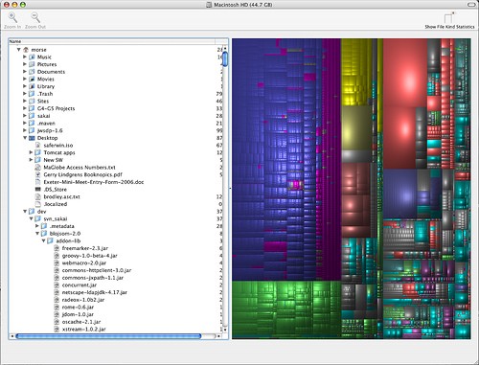Select the jwsdp-1.6 folder row

[116, 130]
